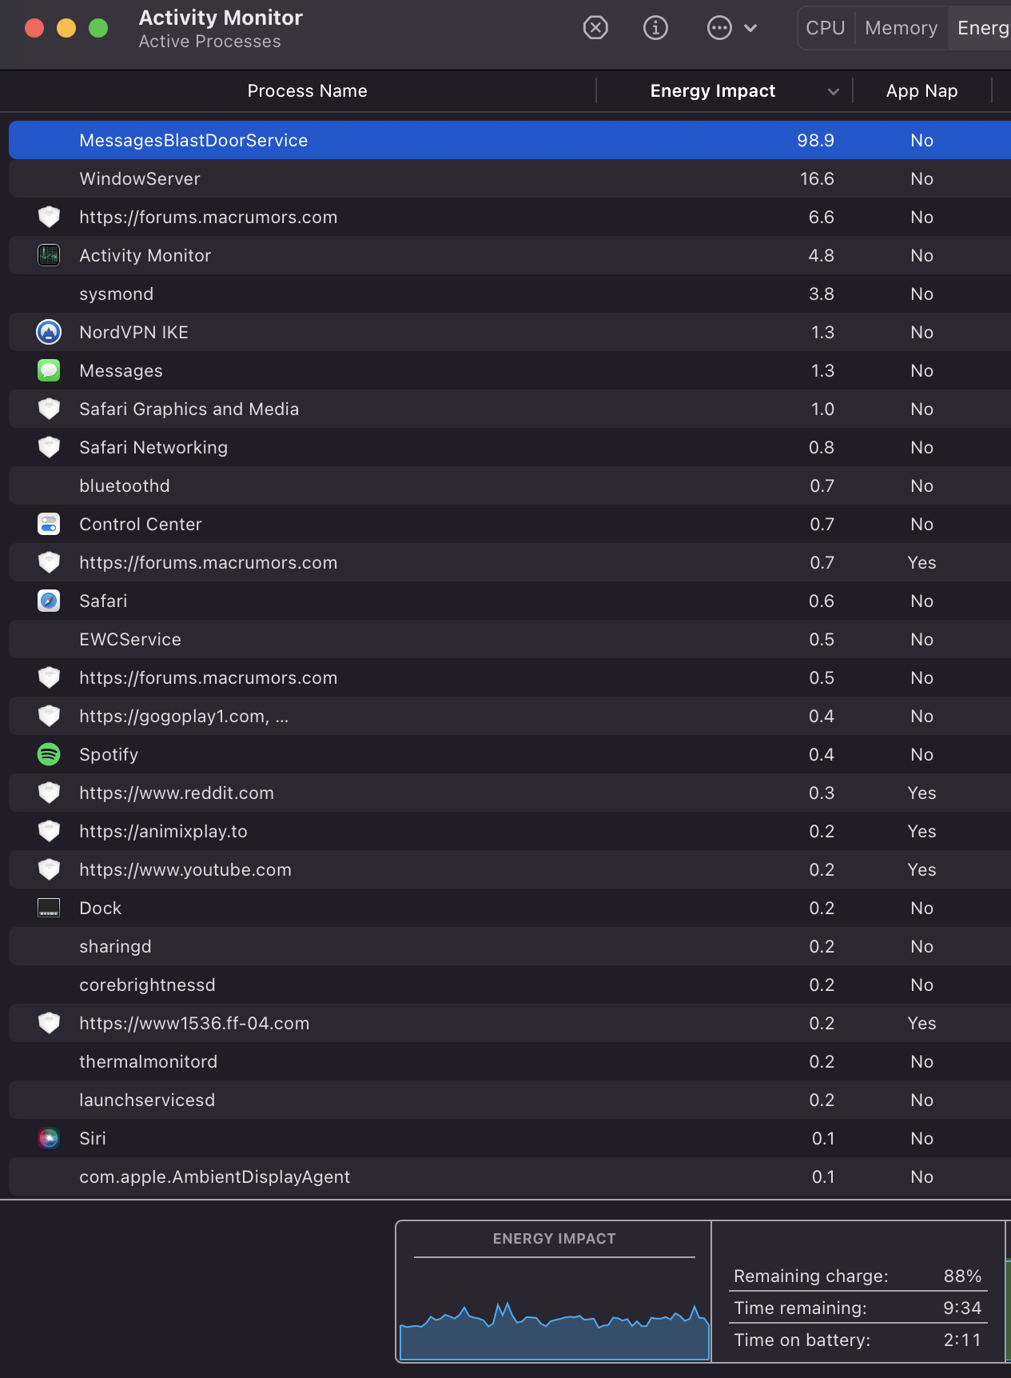Click the Dock process icon

tap(49, 908)
